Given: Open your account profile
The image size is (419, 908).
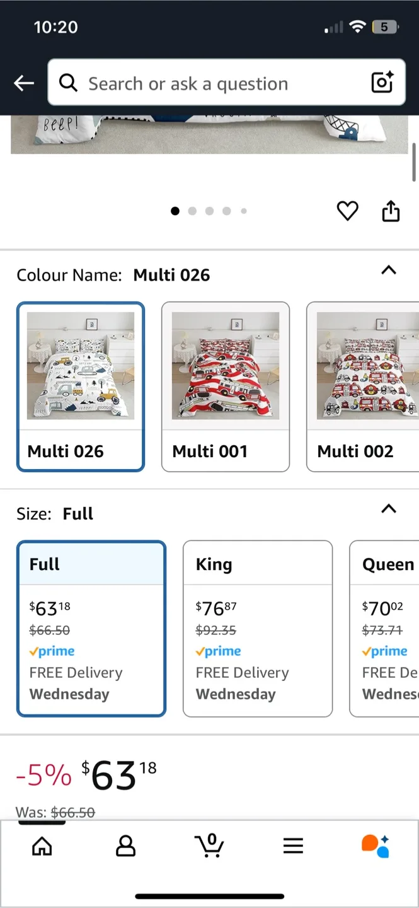Looking at the screenshot, I should (x=125, y=846).
